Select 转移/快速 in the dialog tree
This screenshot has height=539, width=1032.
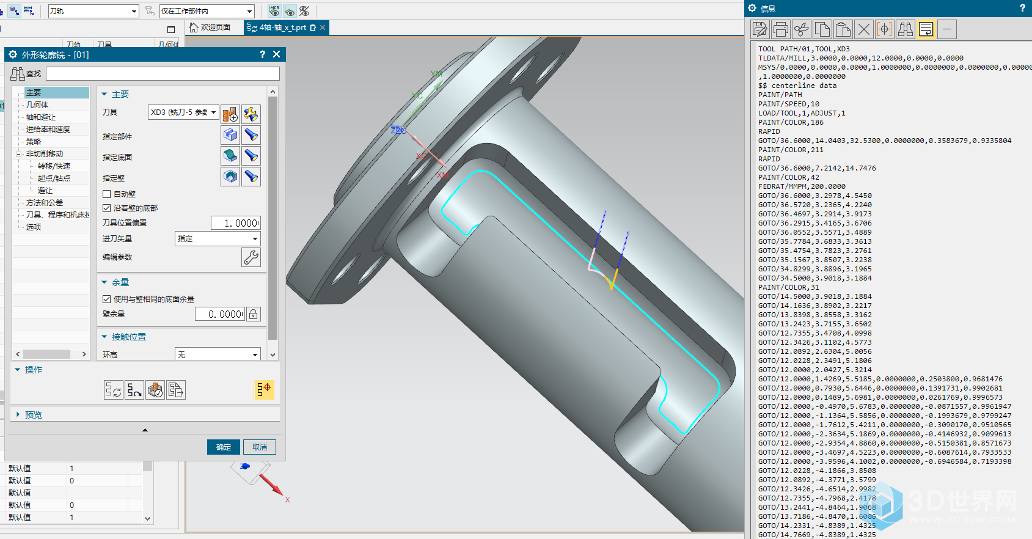pos(54,166)
